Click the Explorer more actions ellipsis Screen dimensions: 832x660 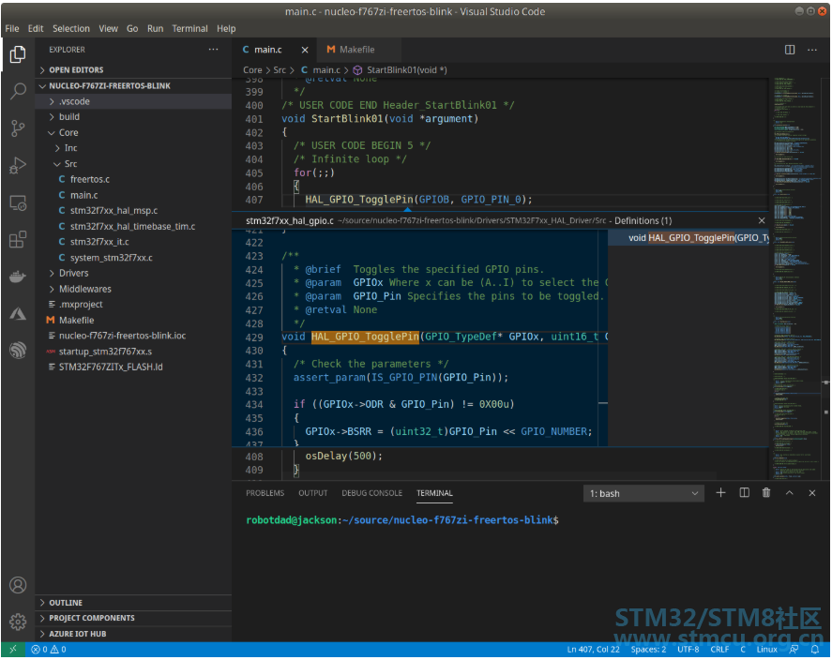point(213,50)
